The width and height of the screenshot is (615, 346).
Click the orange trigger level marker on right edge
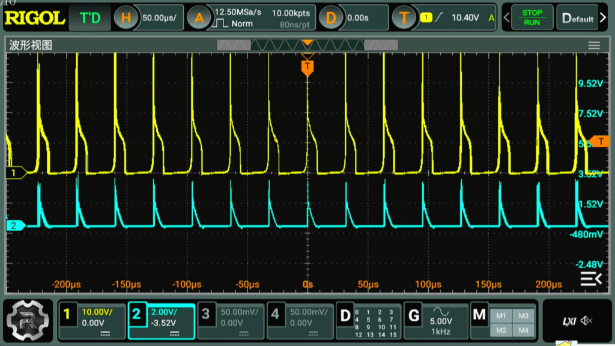click(x=599, y=142)
